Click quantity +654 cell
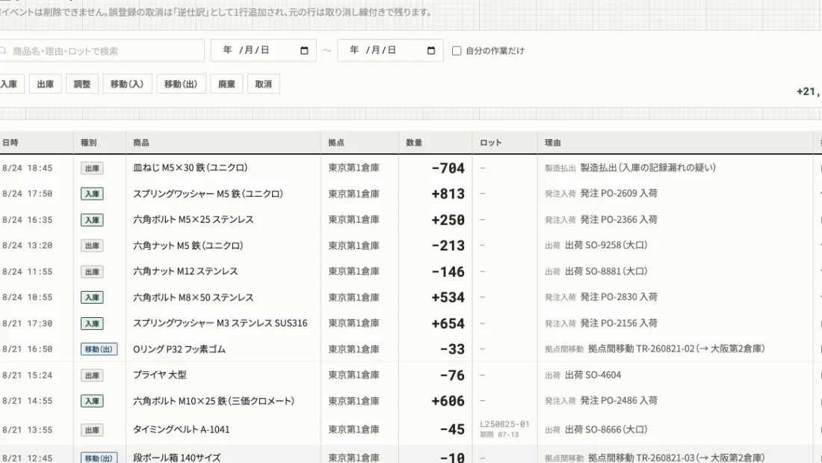This screenshot has height=463, width=822. (448, 323)
